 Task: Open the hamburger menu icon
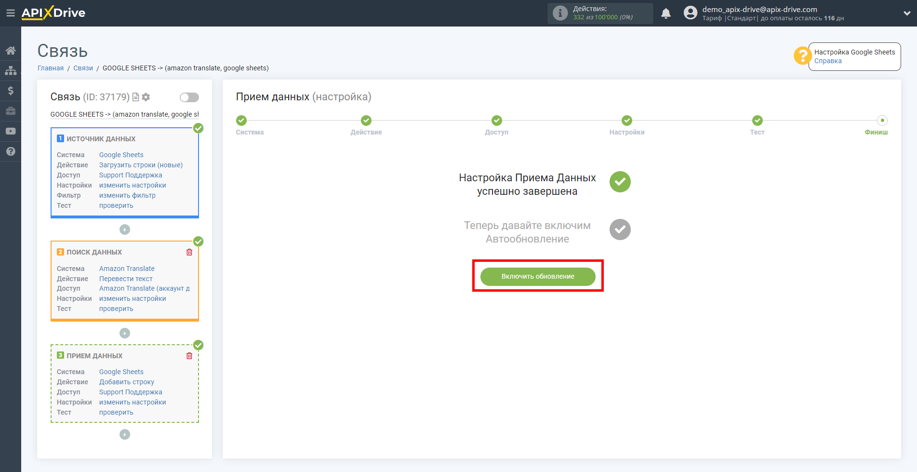pos(10,13)
